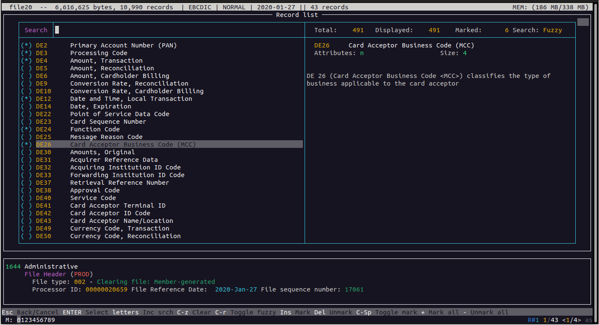Select the highlighted DE26 Card Acceptor Business Code row
This screenshot has height=325, width=599.
coord(133,144)
